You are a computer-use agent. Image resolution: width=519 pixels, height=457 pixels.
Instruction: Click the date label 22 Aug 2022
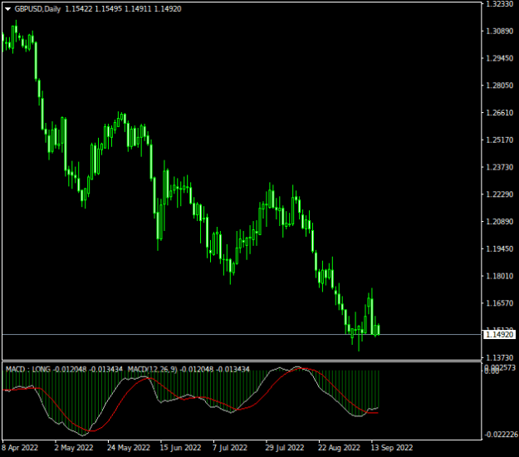tap(339, 447)
